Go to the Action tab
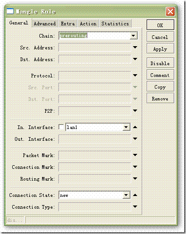 pos(88,24)
